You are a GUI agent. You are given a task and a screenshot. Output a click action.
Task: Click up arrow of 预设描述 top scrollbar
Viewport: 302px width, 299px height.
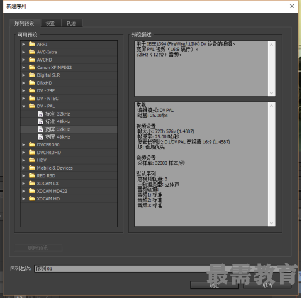click(271, 45)
